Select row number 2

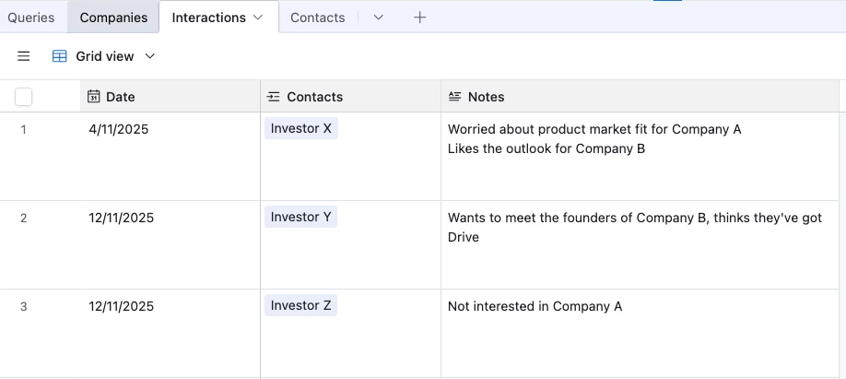(24, 218)
